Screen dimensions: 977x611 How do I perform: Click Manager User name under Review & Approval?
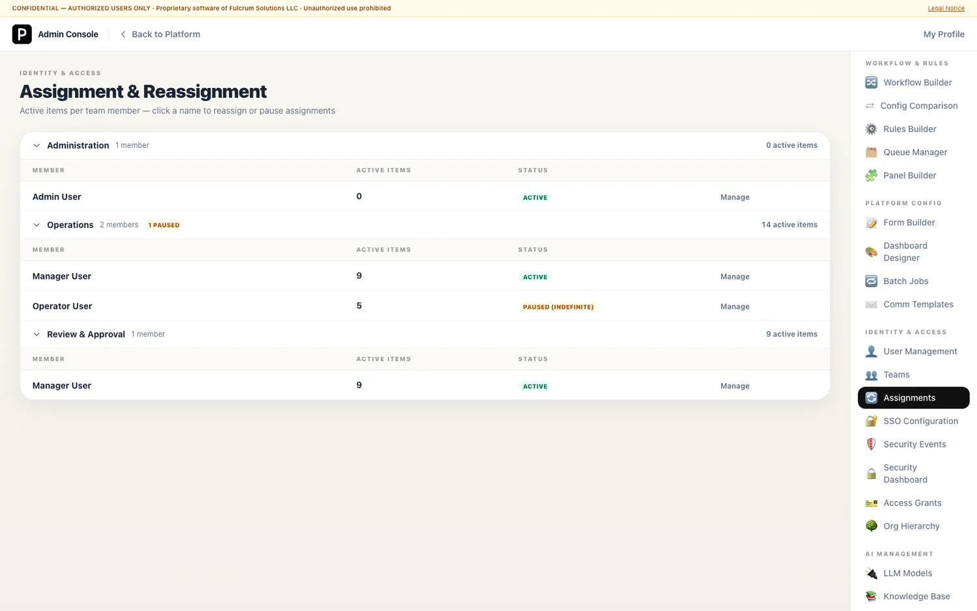pyautogui.click(x=61, y=386)
